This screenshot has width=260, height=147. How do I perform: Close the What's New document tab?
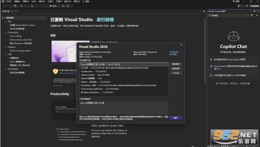click(16, 11)
